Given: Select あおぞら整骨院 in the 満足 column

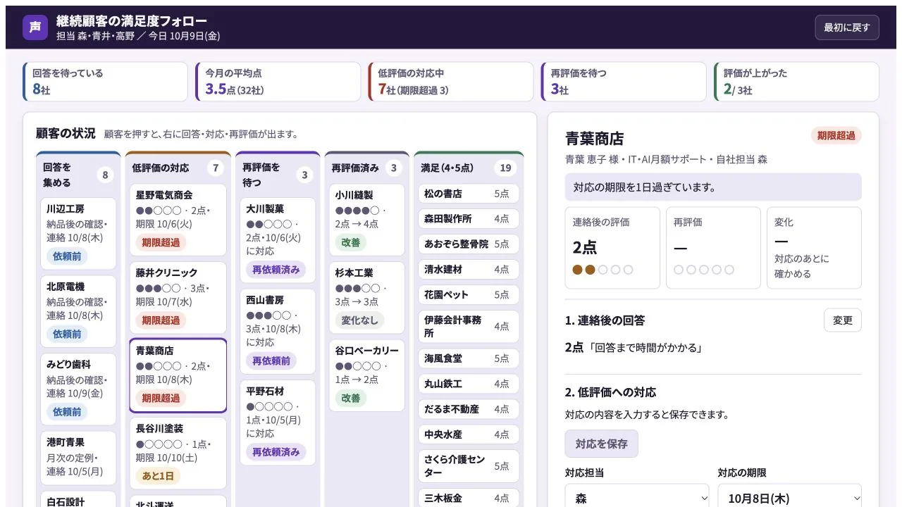Looking at the screenshot, I should (469, 244).
